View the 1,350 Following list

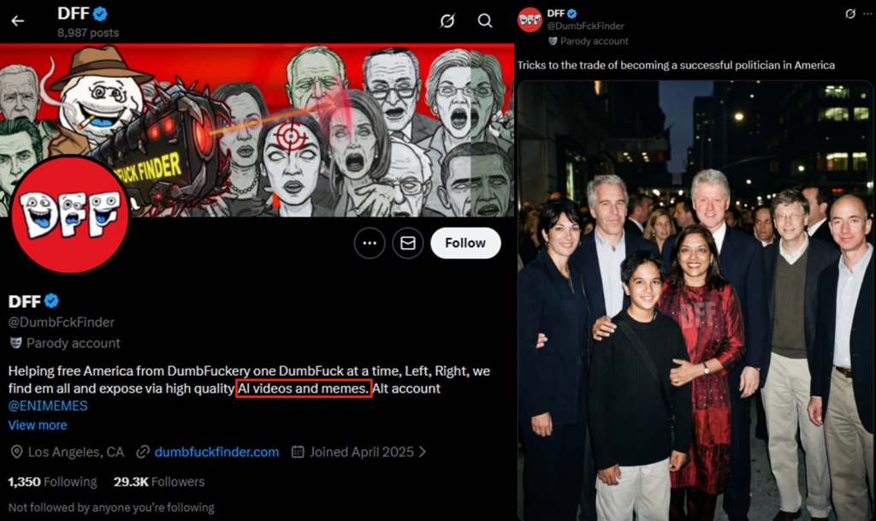[52, 482]
